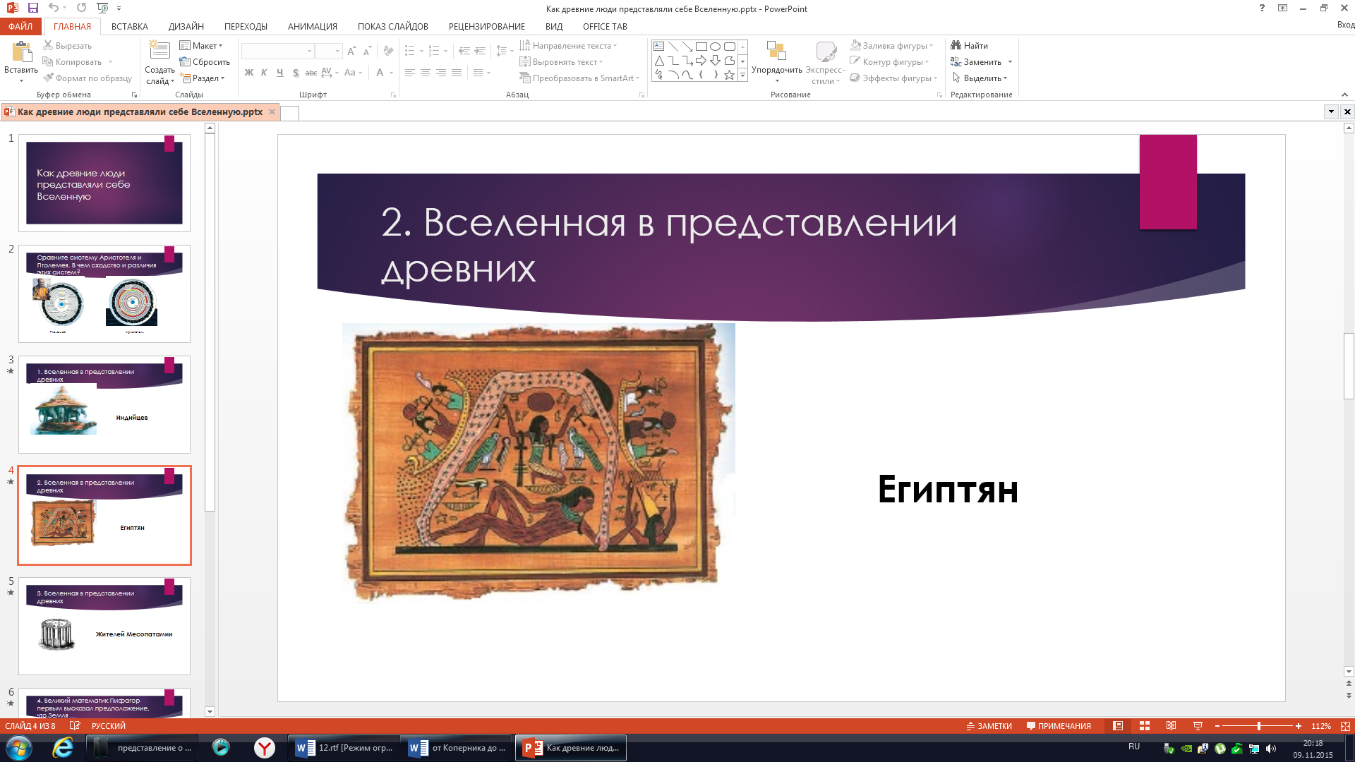Toggle underline (Ч) formatting
This screenshot has width=1355, height=762.
[279, 73]
